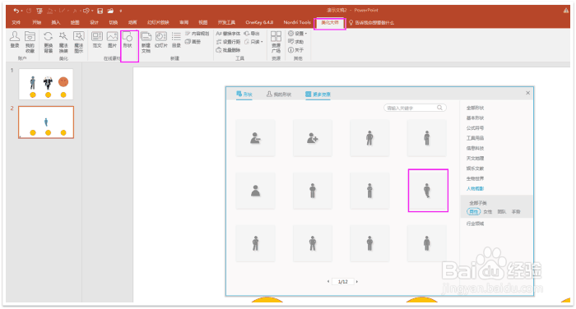The width and height of the screenshot is (576, 309).
Task: Open the Undo history dropdown arrow
Action: click(21, 11)
